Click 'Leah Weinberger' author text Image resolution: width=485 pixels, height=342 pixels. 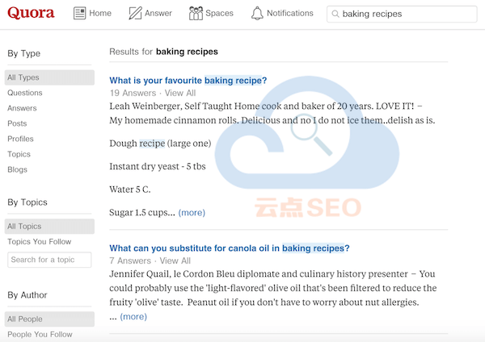point(145,106)
